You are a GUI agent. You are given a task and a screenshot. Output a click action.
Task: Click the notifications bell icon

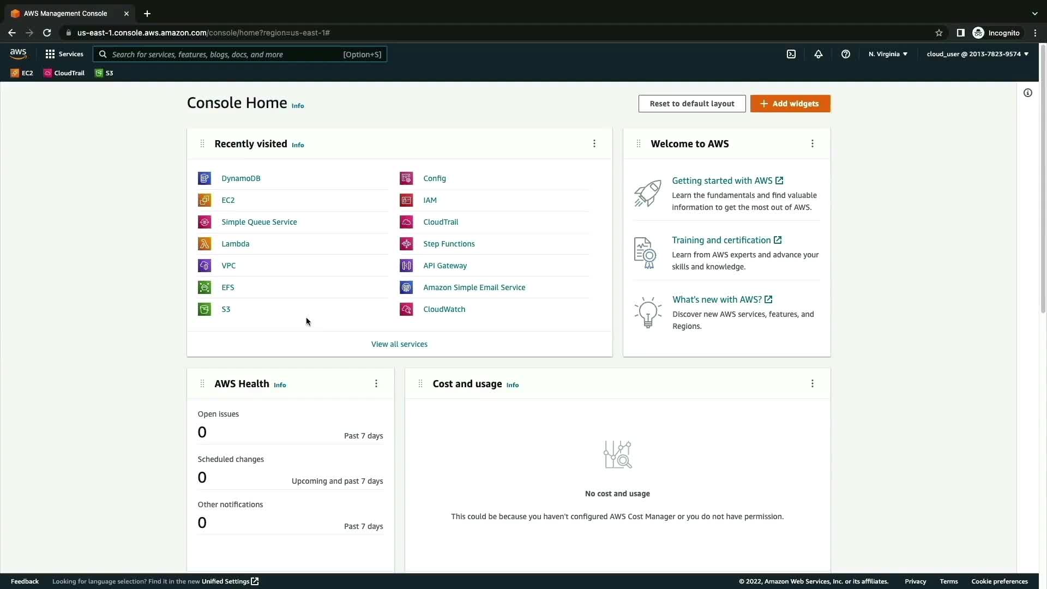tap(819, 54)
